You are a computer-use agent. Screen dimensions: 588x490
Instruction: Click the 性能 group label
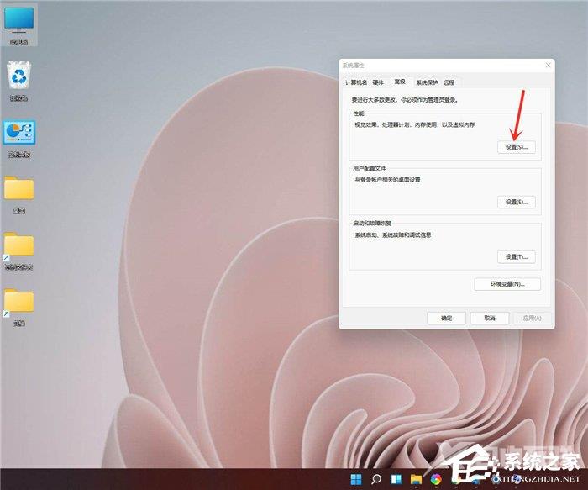(x=358, y=113)
